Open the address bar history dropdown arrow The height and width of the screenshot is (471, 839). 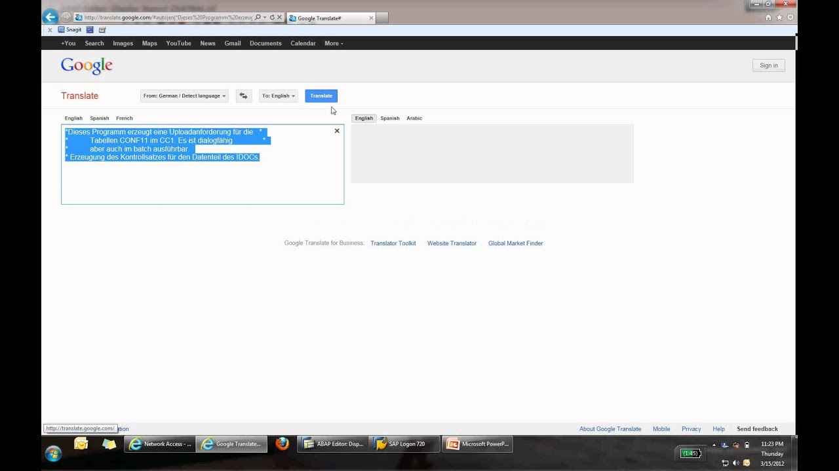pos(265,18)
